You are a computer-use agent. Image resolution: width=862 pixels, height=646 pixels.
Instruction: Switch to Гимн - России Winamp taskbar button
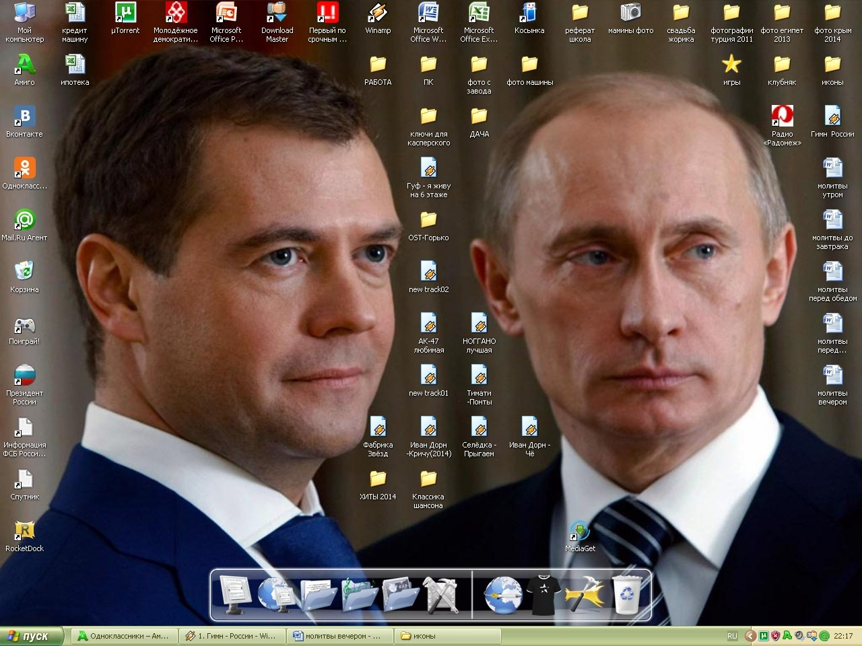[233, 636]
